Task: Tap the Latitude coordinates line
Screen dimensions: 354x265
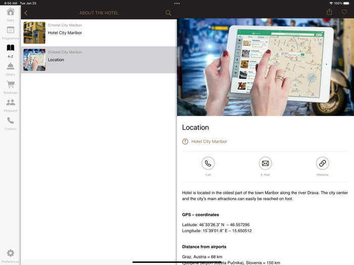Action: pos(215,225)
